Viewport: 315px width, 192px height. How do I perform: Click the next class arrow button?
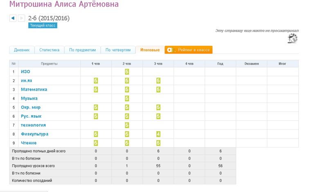tap(22, 18)
